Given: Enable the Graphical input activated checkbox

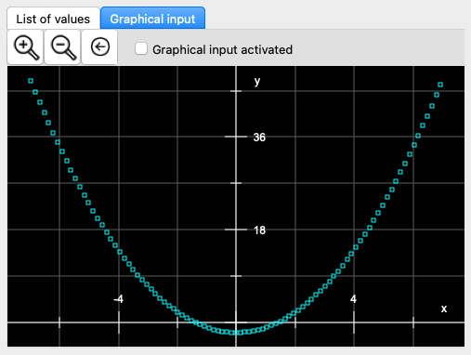Looking at the screenshot, I should pos(141,49).
